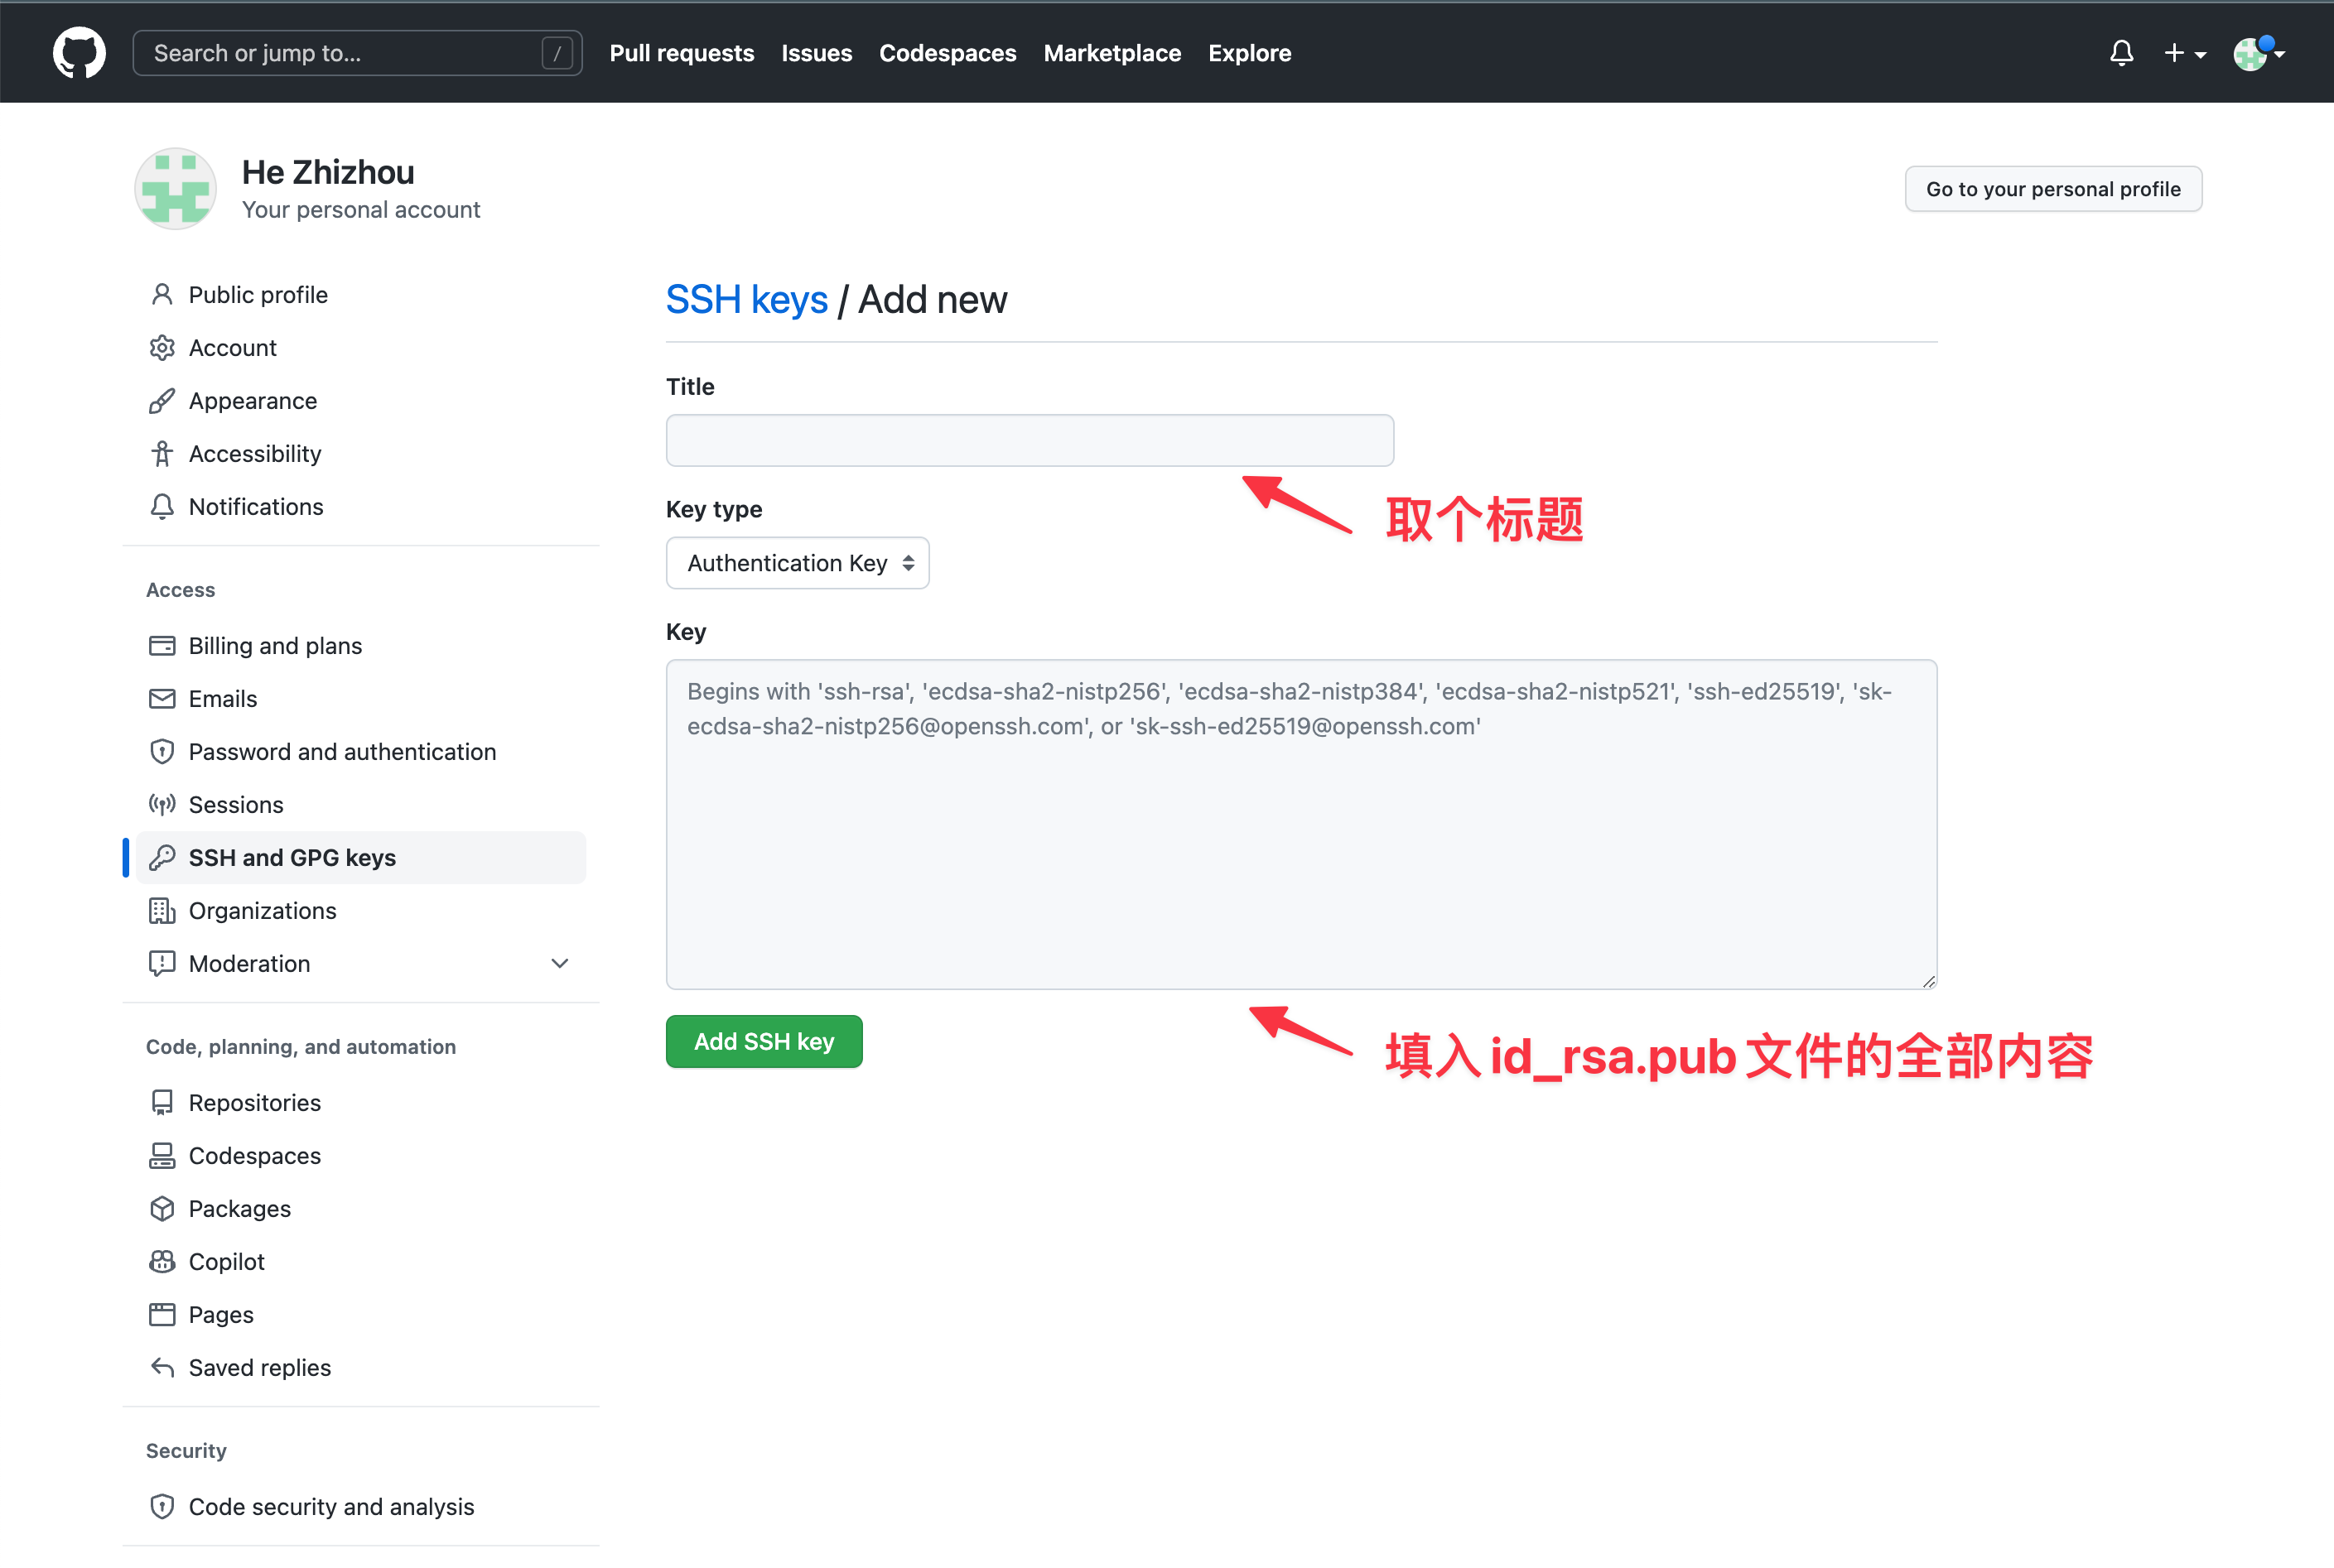Click the Moderation report icon
The width and height of the screenshot is (2334, 1568).
pyautogui.click(x=162, y=963)
